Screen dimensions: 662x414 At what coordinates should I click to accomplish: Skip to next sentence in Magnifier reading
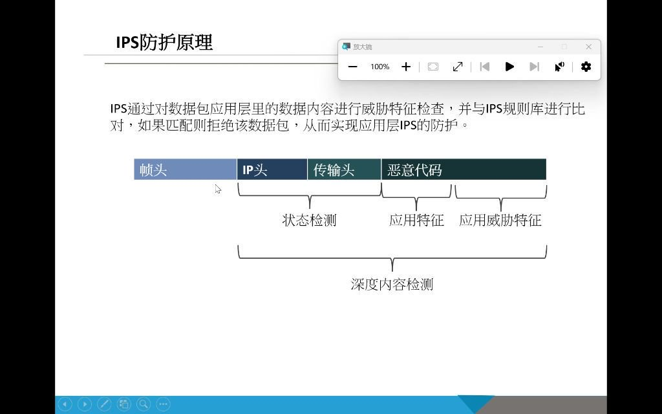pos(535,67)
